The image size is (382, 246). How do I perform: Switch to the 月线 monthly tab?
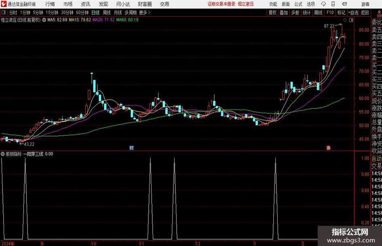118,13
